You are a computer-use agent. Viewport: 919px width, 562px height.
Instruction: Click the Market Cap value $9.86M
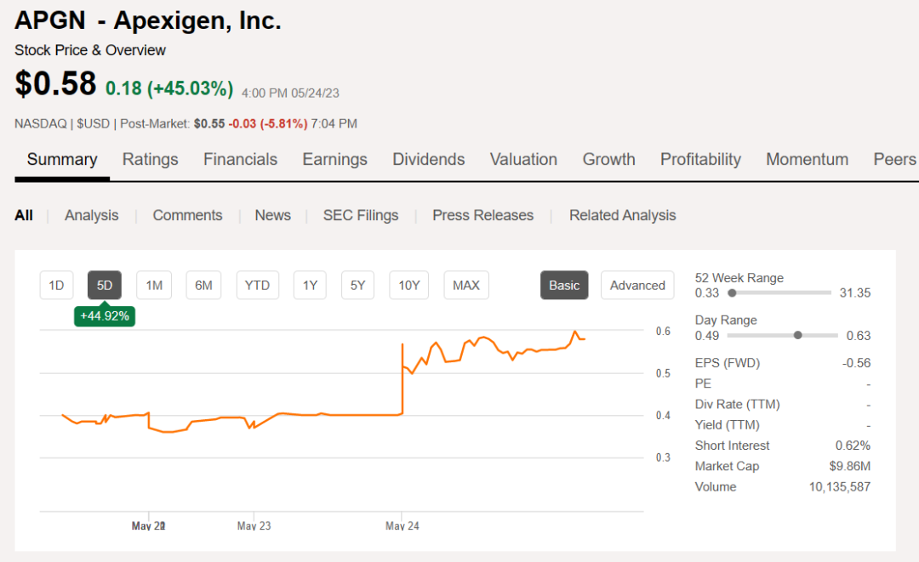click(x=850, y=466)
